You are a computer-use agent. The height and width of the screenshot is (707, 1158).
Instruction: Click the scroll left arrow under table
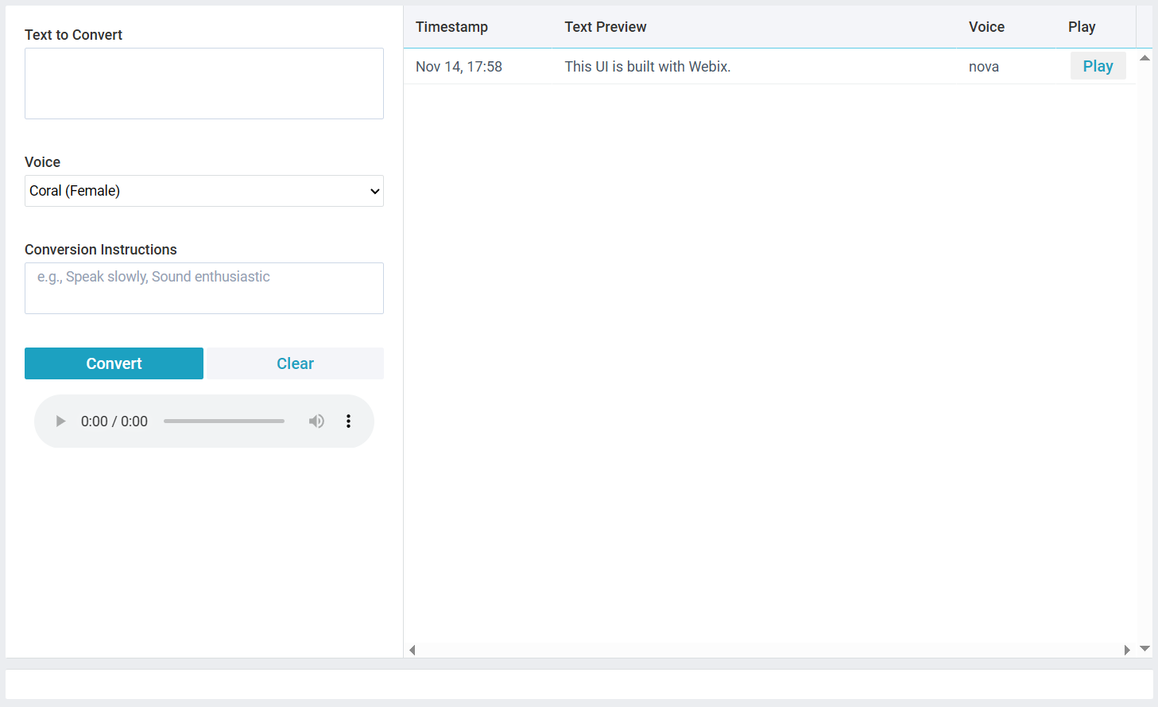412,650
